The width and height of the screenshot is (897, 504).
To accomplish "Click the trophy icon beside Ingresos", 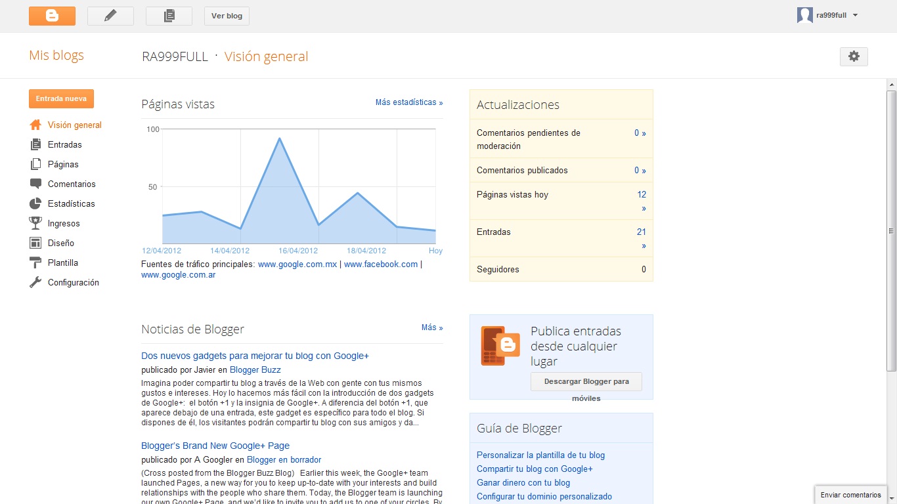I will (35, 223).
